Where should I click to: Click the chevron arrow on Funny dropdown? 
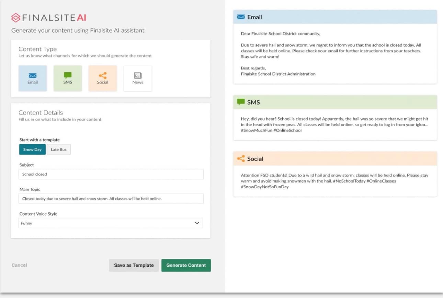point(197,223)
